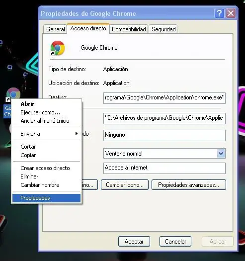
Task: Open the Enviar a submenu arrow
Action: point(77,134)
